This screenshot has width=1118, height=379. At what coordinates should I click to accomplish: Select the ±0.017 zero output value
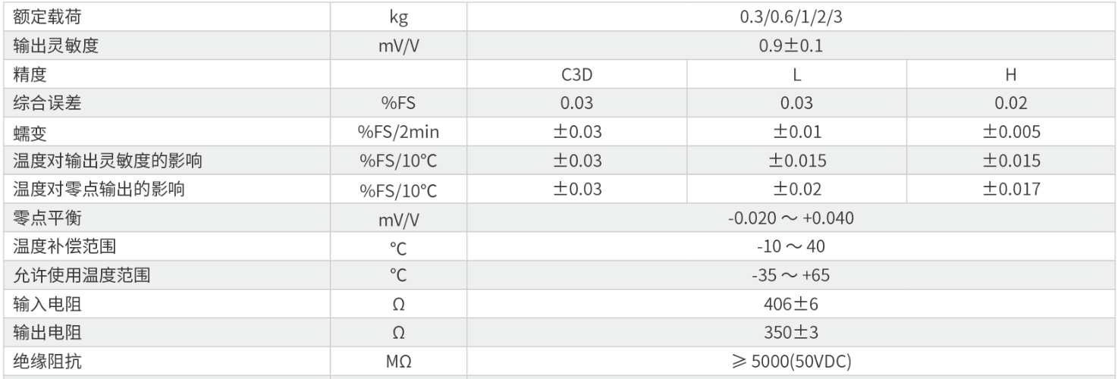pos(1011,190)
